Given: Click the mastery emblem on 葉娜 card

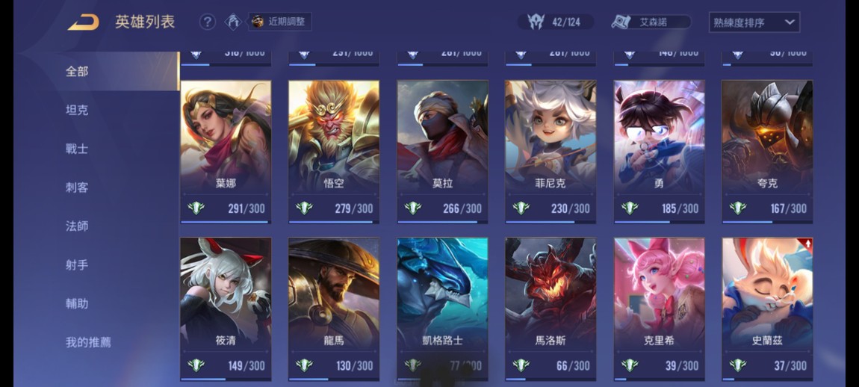Looking at the screenshot, I should click(196, 208).
